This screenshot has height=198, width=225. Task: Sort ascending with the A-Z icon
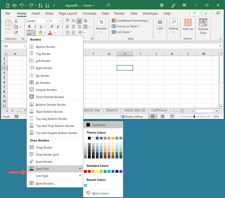(x=40, y=5)
